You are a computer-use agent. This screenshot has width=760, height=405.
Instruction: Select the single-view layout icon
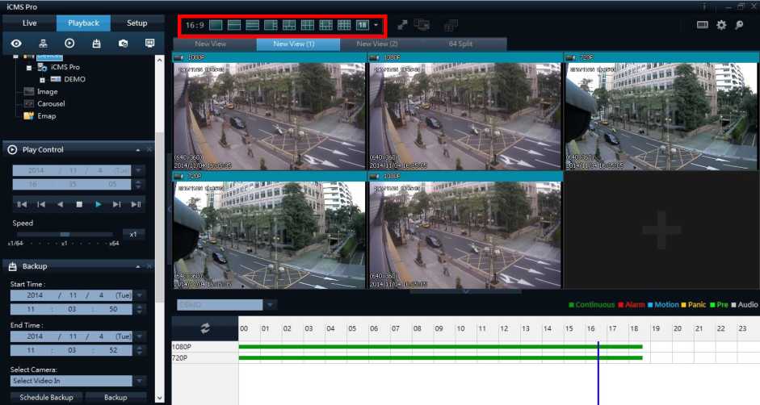pos(216,25)
